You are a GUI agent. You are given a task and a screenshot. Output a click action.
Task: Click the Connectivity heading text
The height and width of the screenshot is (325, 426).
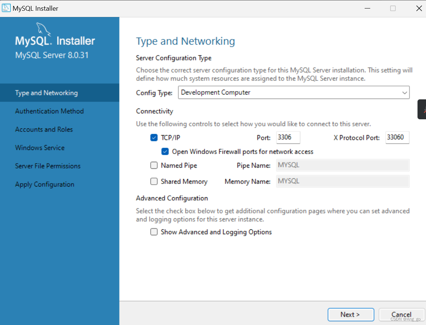coord(154,111)
